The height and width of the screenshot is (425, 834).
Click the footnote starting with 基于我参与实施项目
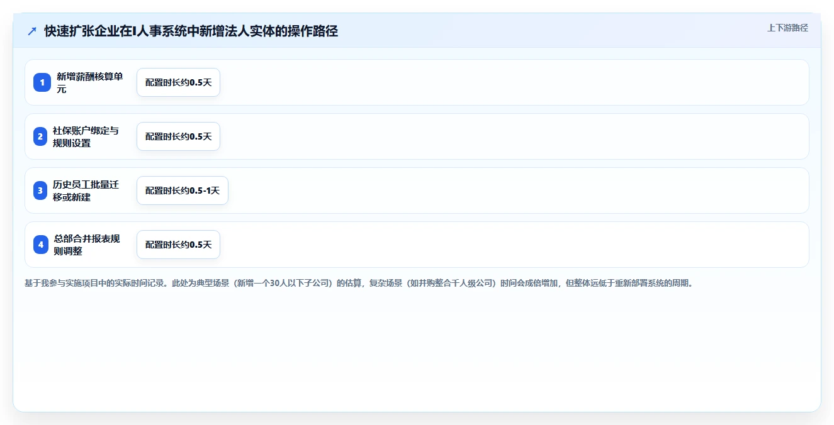(x=360, y=283)
